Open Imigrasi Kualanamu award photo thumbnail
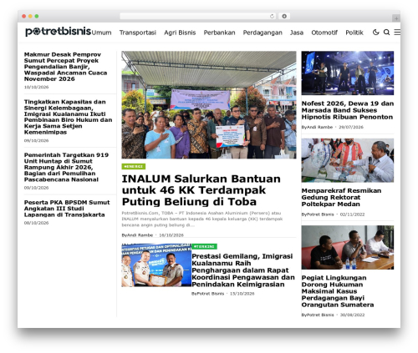 point(156,265)
